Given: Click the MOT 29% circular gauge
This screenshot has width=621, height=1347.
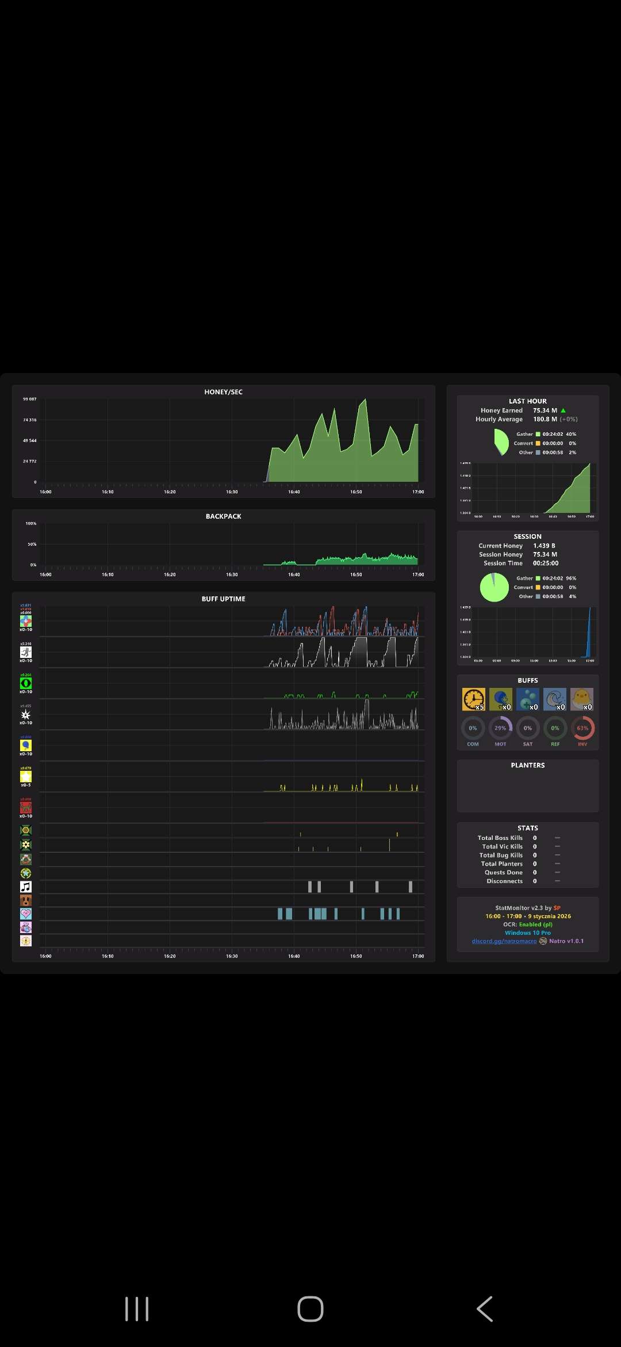Looking at the screenshot, I should tap(500, 728).
